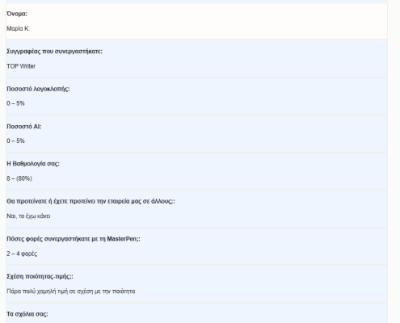Select the answer Ναι, το έχω κάνει
This screenshot has height=323, width=400.
click(x=28, y=216)
